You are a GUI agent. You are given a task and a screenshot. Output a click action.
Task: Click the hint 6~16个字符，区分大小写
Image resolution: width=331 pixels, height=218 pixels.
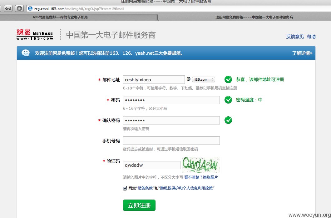pos(145,109)
